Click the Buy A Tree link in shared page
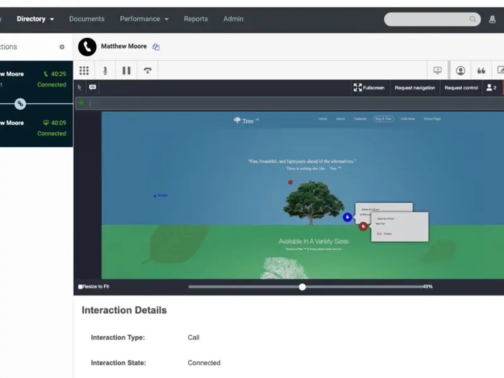The width and height of the screenshot is (504, 378). coord(383,119)
